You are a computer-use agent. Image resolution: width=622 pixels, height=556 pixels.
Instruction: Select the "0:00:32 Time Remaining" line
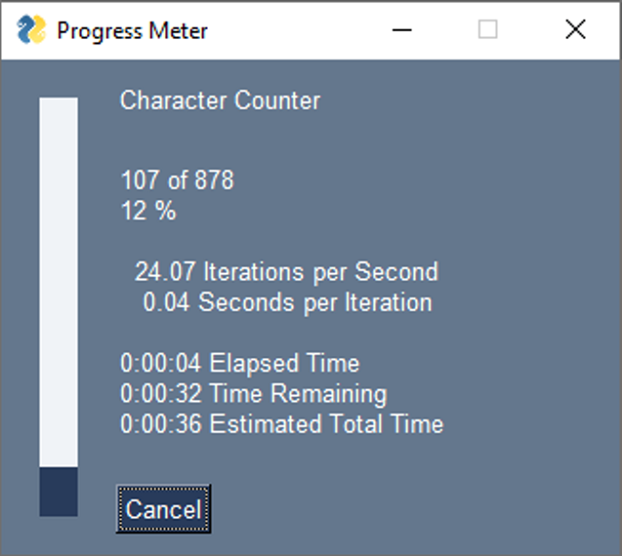tap(253, 393)
